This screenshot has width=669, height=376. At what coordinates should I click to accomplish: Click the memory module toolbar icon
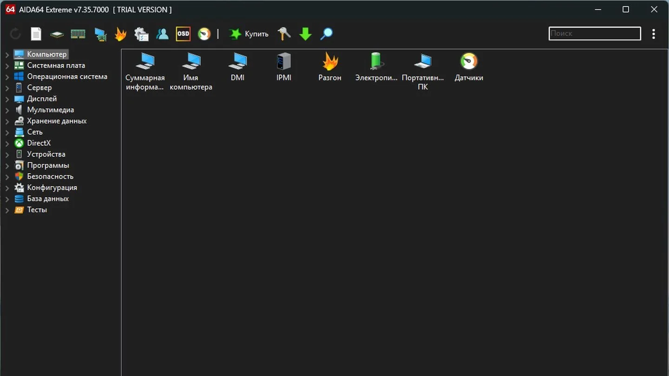[x=78, y=34]
